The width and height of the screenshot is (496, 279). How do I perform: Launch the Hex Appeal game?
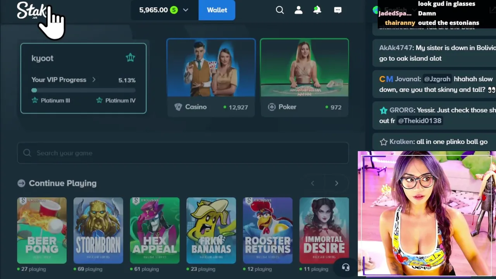pos(155,231)
